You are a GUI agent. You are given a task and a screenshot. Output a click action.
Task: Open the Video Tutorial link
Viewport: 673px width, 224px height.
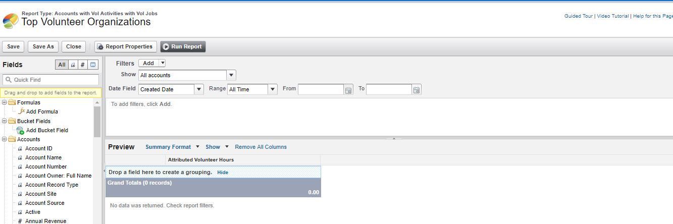613,16
